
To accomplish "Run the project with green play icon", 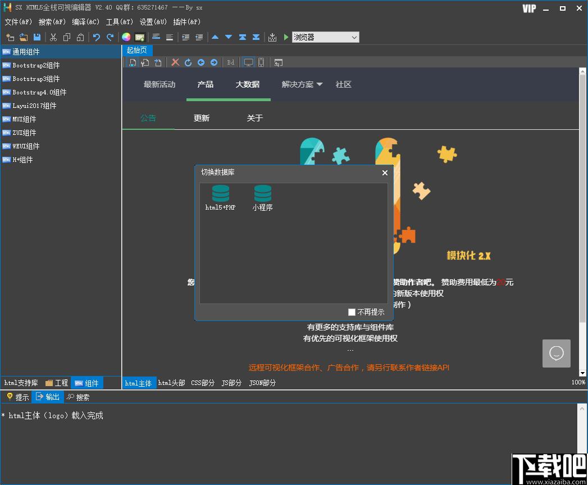I will click(x=286, y=37).
